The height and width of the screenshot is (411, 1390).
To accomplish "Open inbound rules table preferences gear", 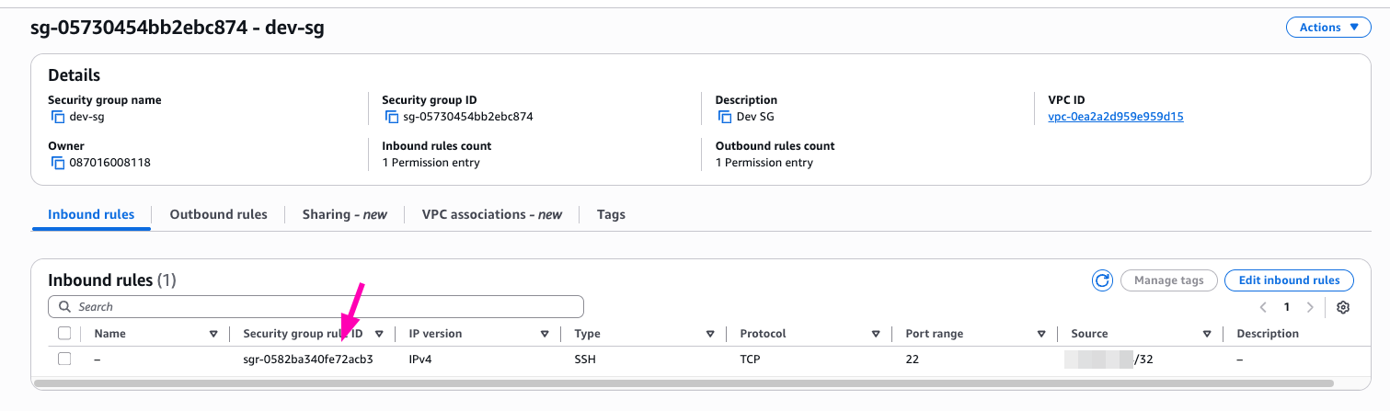I will tap(1342, 307).
